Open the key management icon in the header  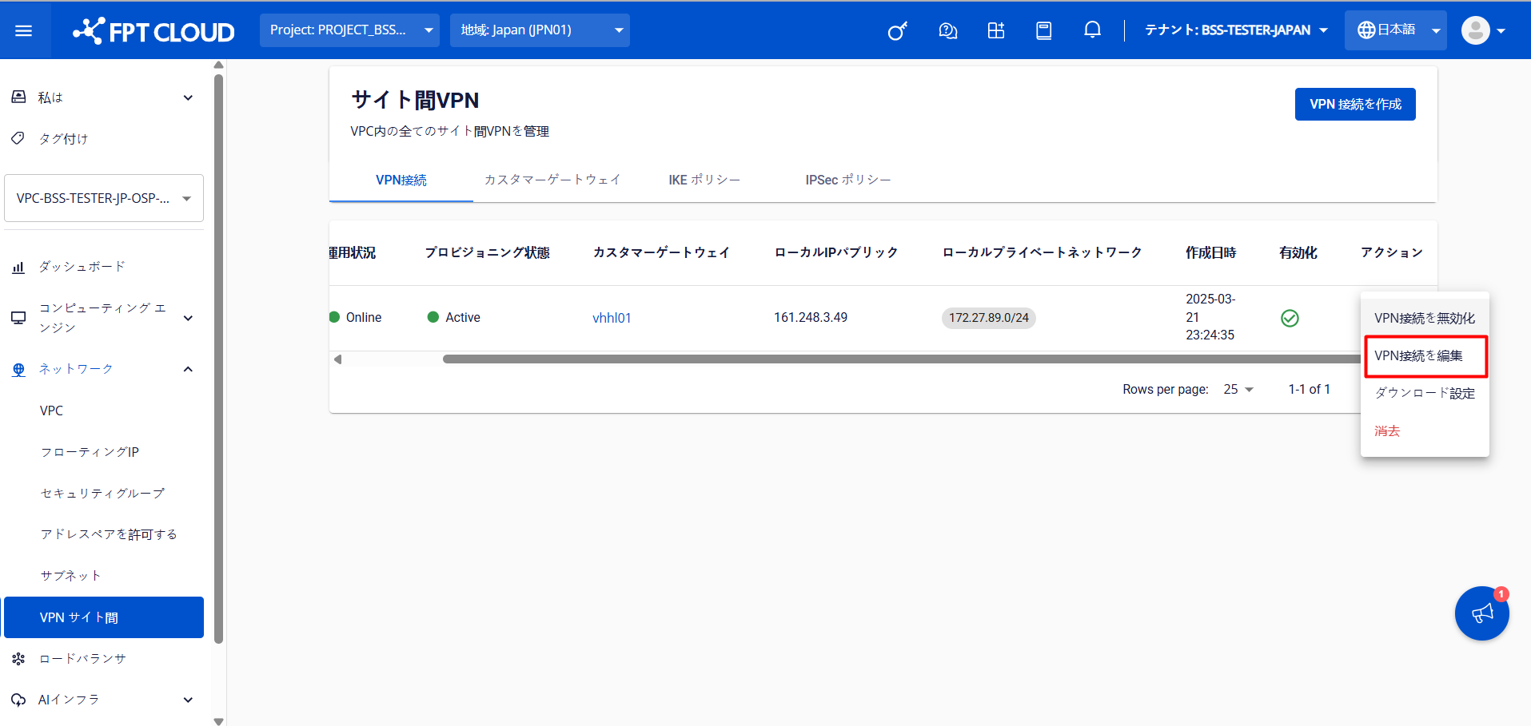pyautogui.click(x=898, y=30)
